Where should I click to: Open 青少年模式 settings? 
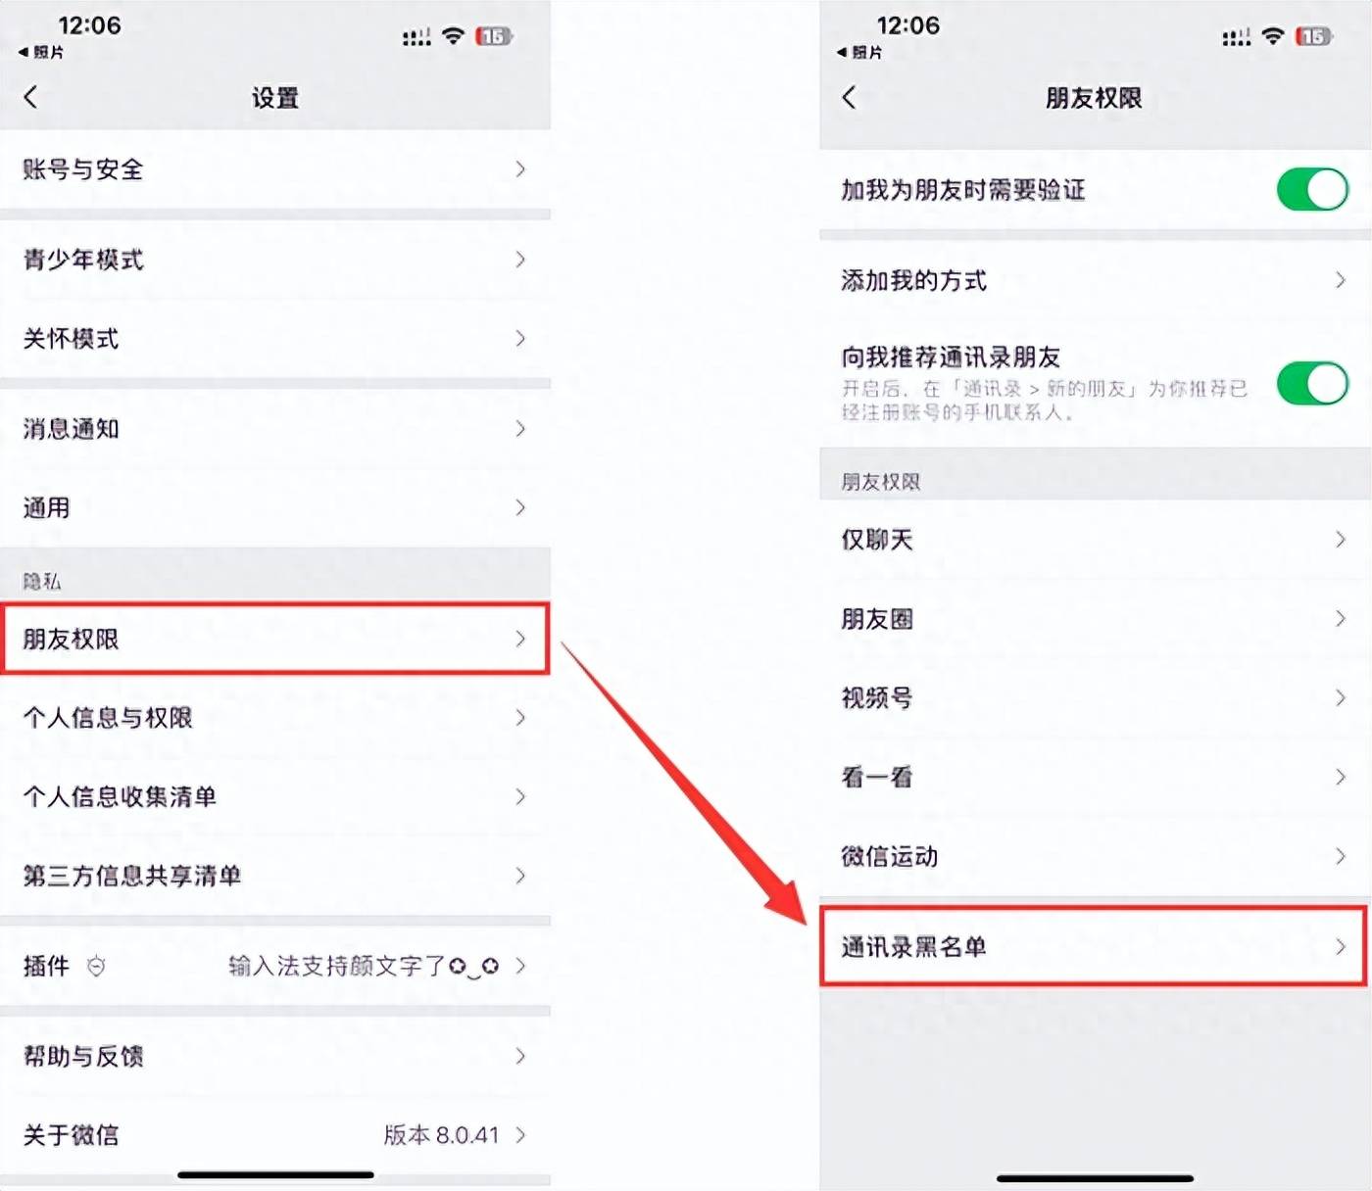[x=275, y=260]
